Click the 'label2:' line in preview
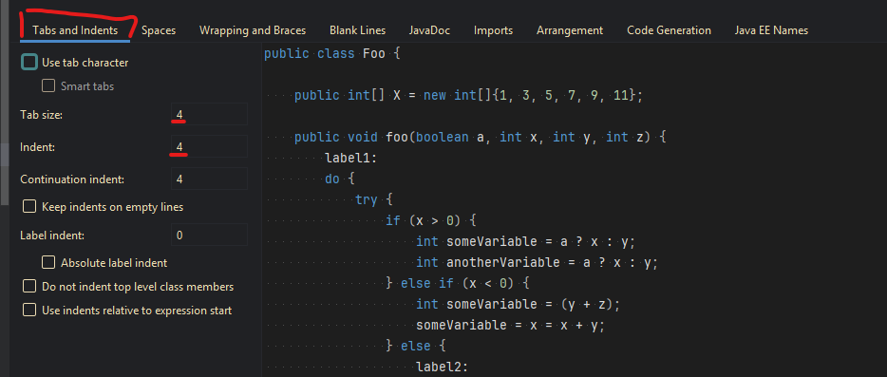Image resolution: width=887 pixels, height=377 pixels. tap(442, 367)
